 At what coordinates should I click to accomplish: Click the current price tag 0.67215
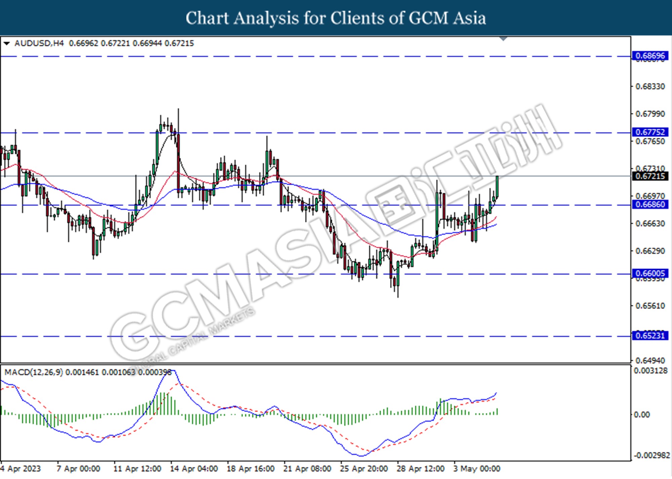[x=650, y=176]
